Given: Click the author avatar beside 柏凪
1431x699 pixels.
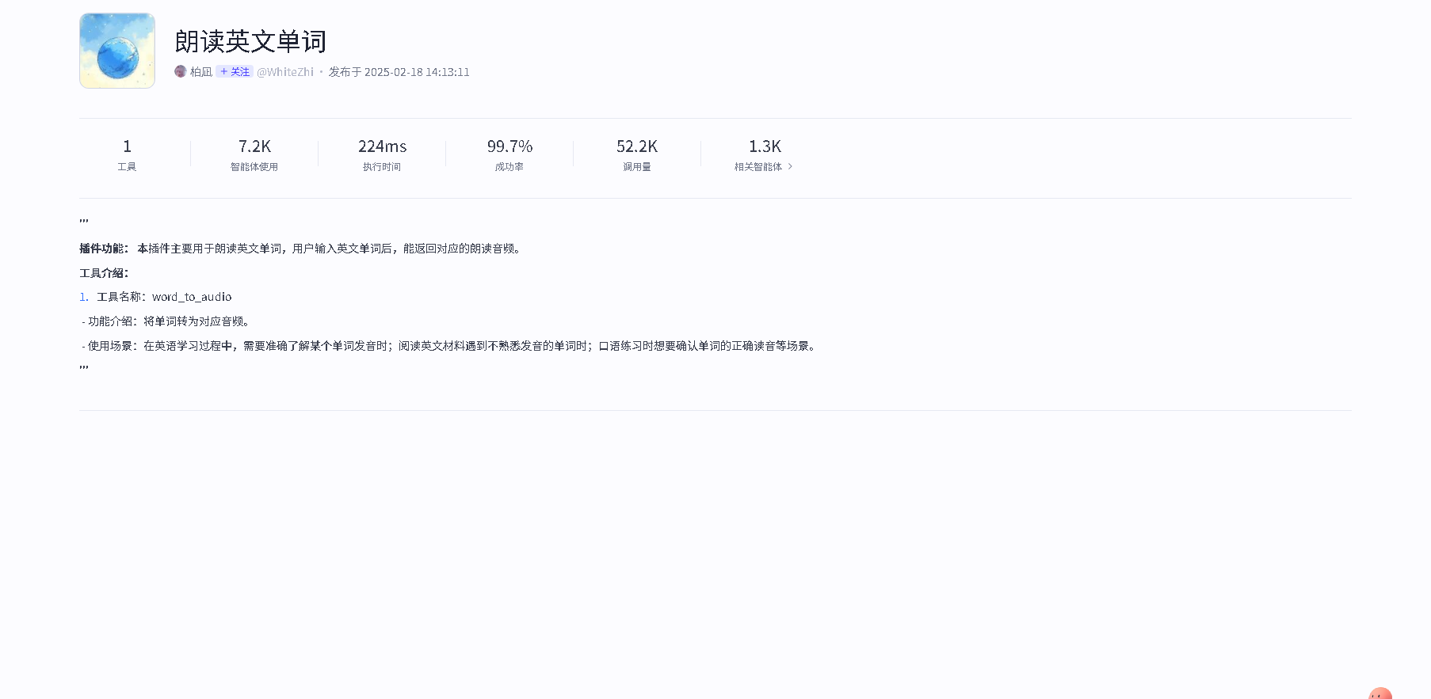Looking at the screenshot, I should click(181, 72).
